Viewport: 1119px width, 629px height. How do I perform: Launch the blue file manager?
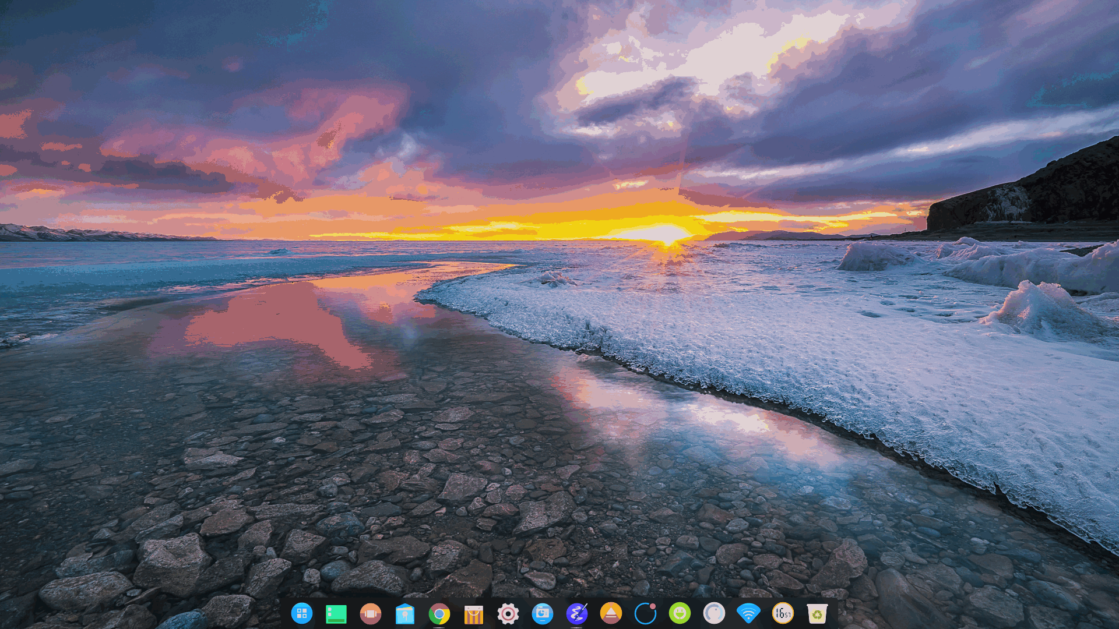click(x=404, y=613)
